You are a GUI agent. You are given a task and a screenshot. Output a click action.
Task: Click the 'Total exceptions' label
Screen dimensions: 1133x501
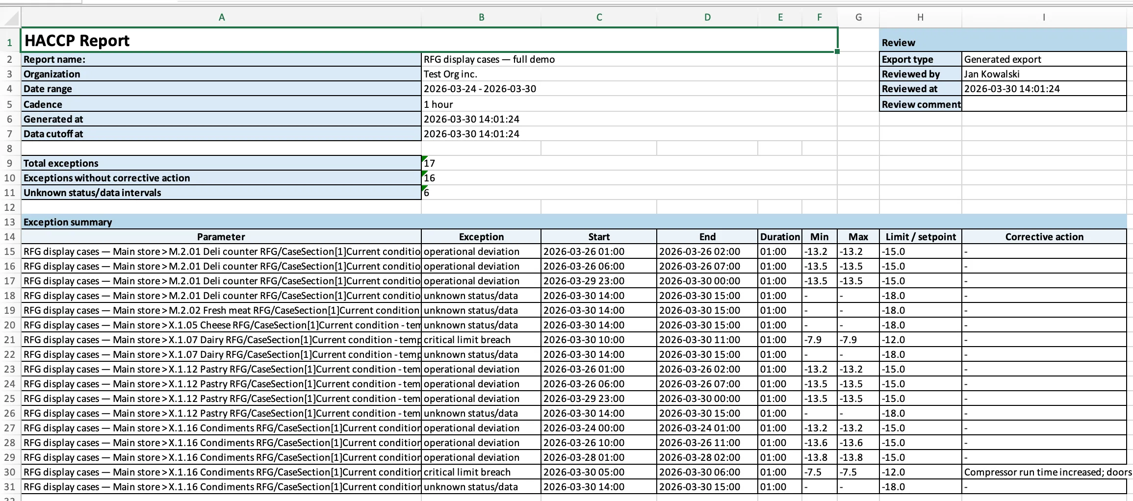pos(221,163)
